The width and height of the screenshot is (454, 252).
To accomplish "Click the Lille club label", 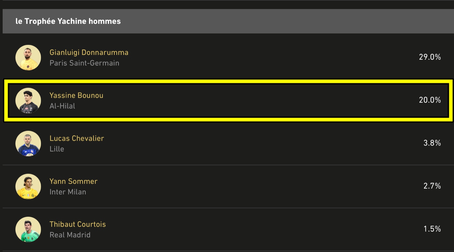I will (57, 149).
